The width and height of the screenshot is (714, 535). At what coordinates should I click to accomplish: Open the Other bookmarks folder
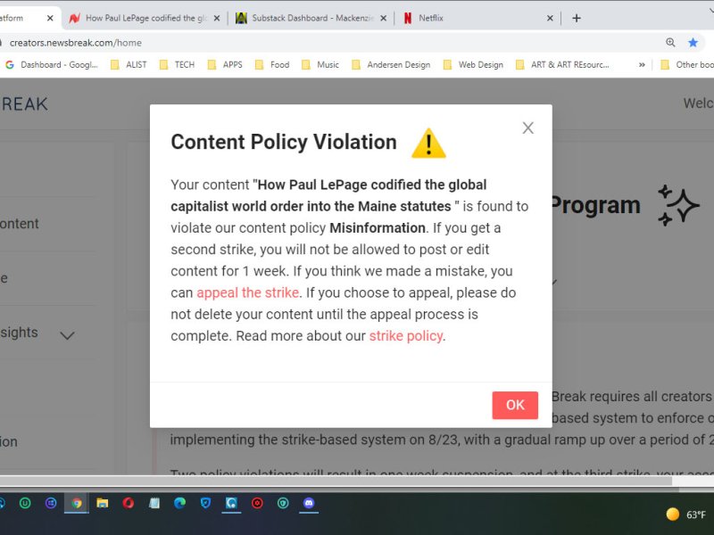[686, 64]
